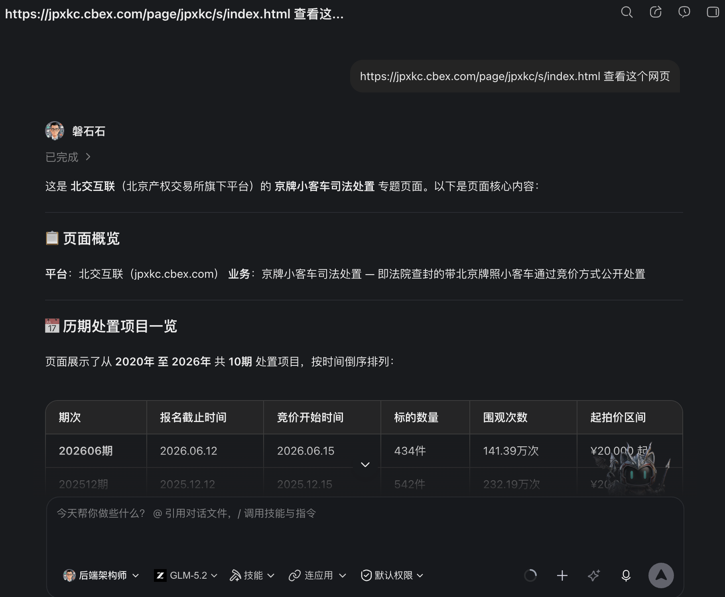Open the 默认权限 permissions dropdown
Image resolution: width=725 pixels, height=597 pixels.
[392, 575]
